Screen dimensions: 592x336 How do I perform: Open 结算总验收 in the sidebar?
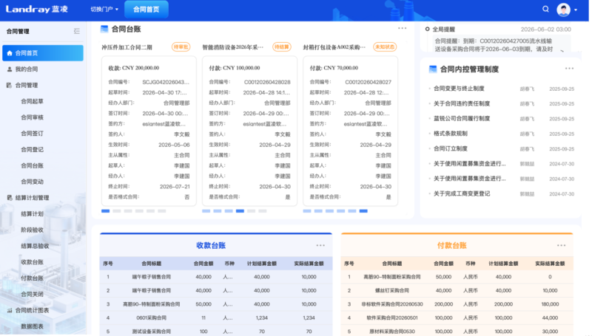coord(35,246)
